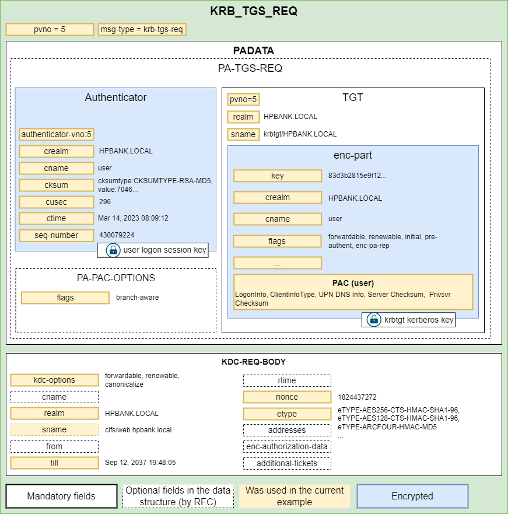Click the PAC (user) box

pos(353,292)
